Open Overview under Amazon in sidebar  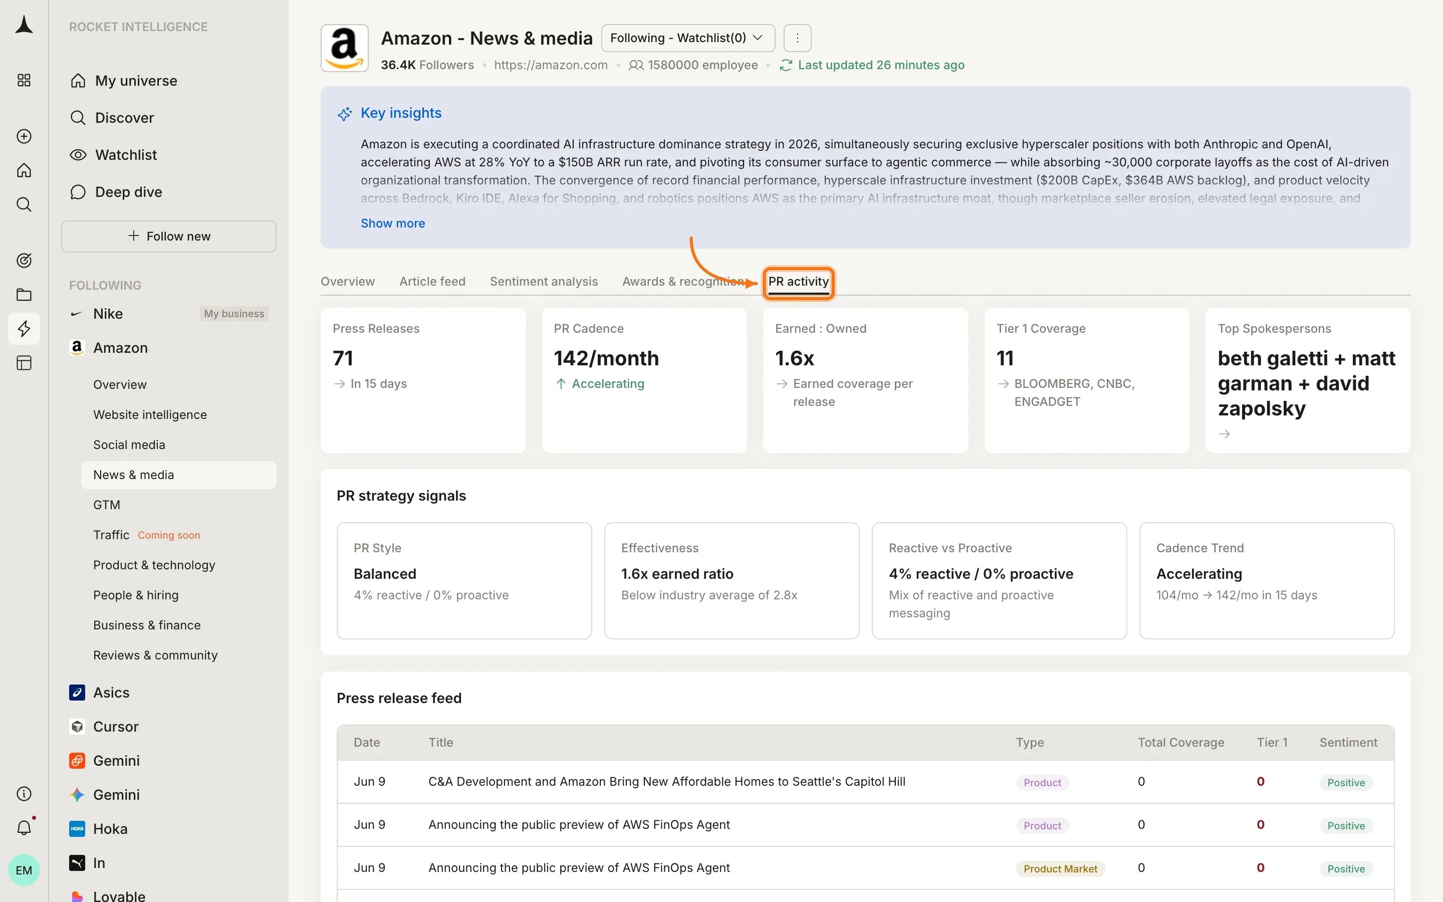tap(120, 385)
